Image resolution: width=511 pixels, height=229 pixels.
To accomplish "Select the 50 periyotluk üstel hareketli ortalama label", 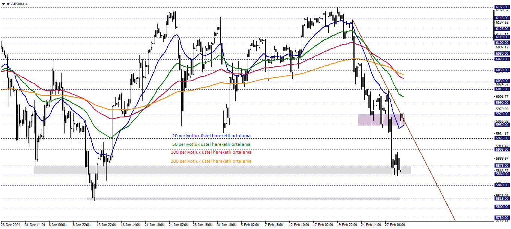I will (211, 144).
